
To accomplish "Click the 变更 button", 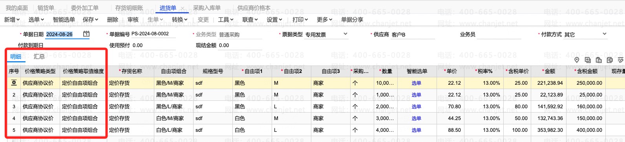I will pyautogui.click(x=203, y=20).
